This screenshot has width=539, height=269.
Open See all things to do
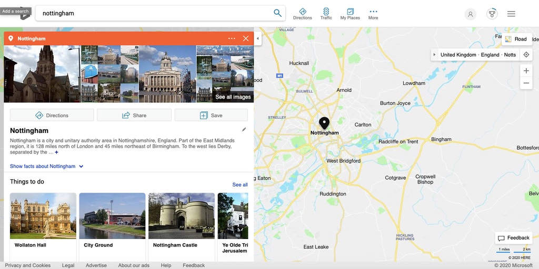(x=240, y=185)
